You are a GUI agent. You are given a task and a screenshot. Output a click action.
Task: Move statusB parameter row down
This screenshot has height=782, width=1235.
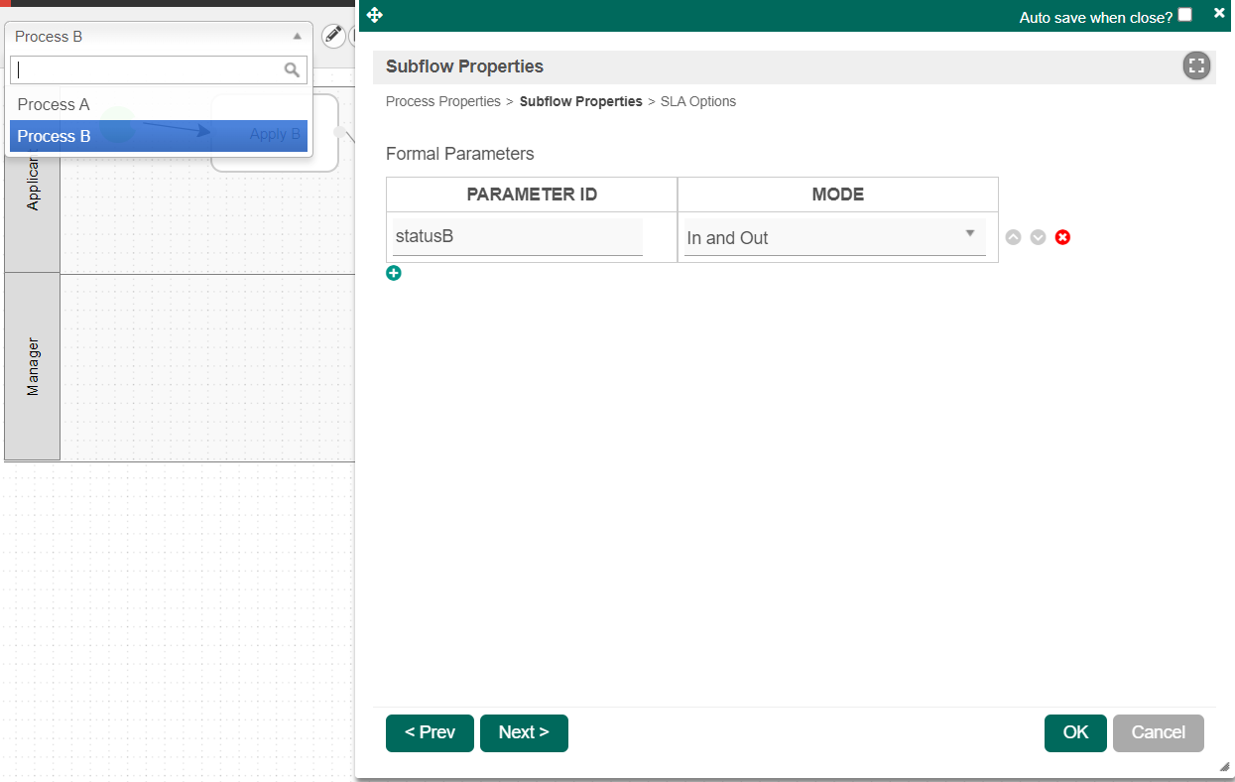(x=1038, y=237)
